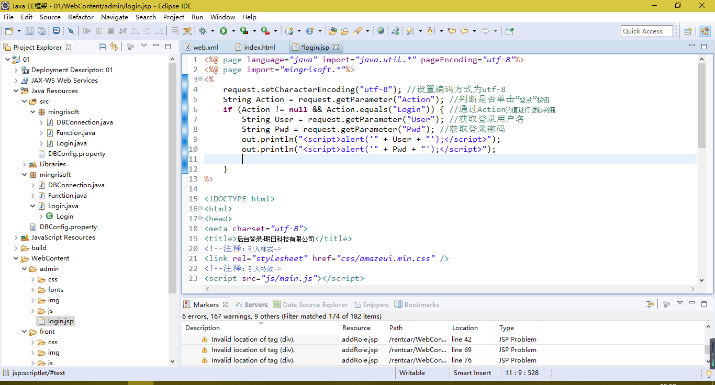Select Deployment Descriptor: 01 item

pos(66,70)
